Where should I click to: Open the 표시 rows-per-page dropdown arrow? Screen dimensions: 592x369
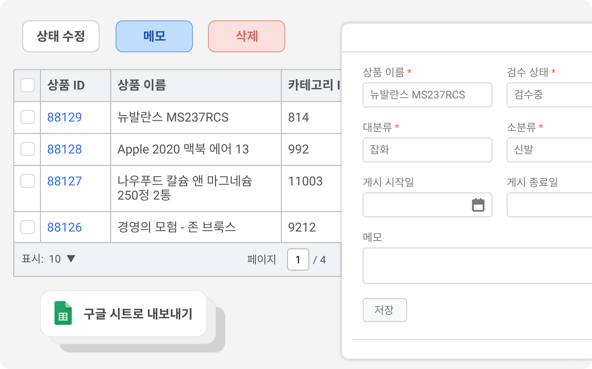71,259
